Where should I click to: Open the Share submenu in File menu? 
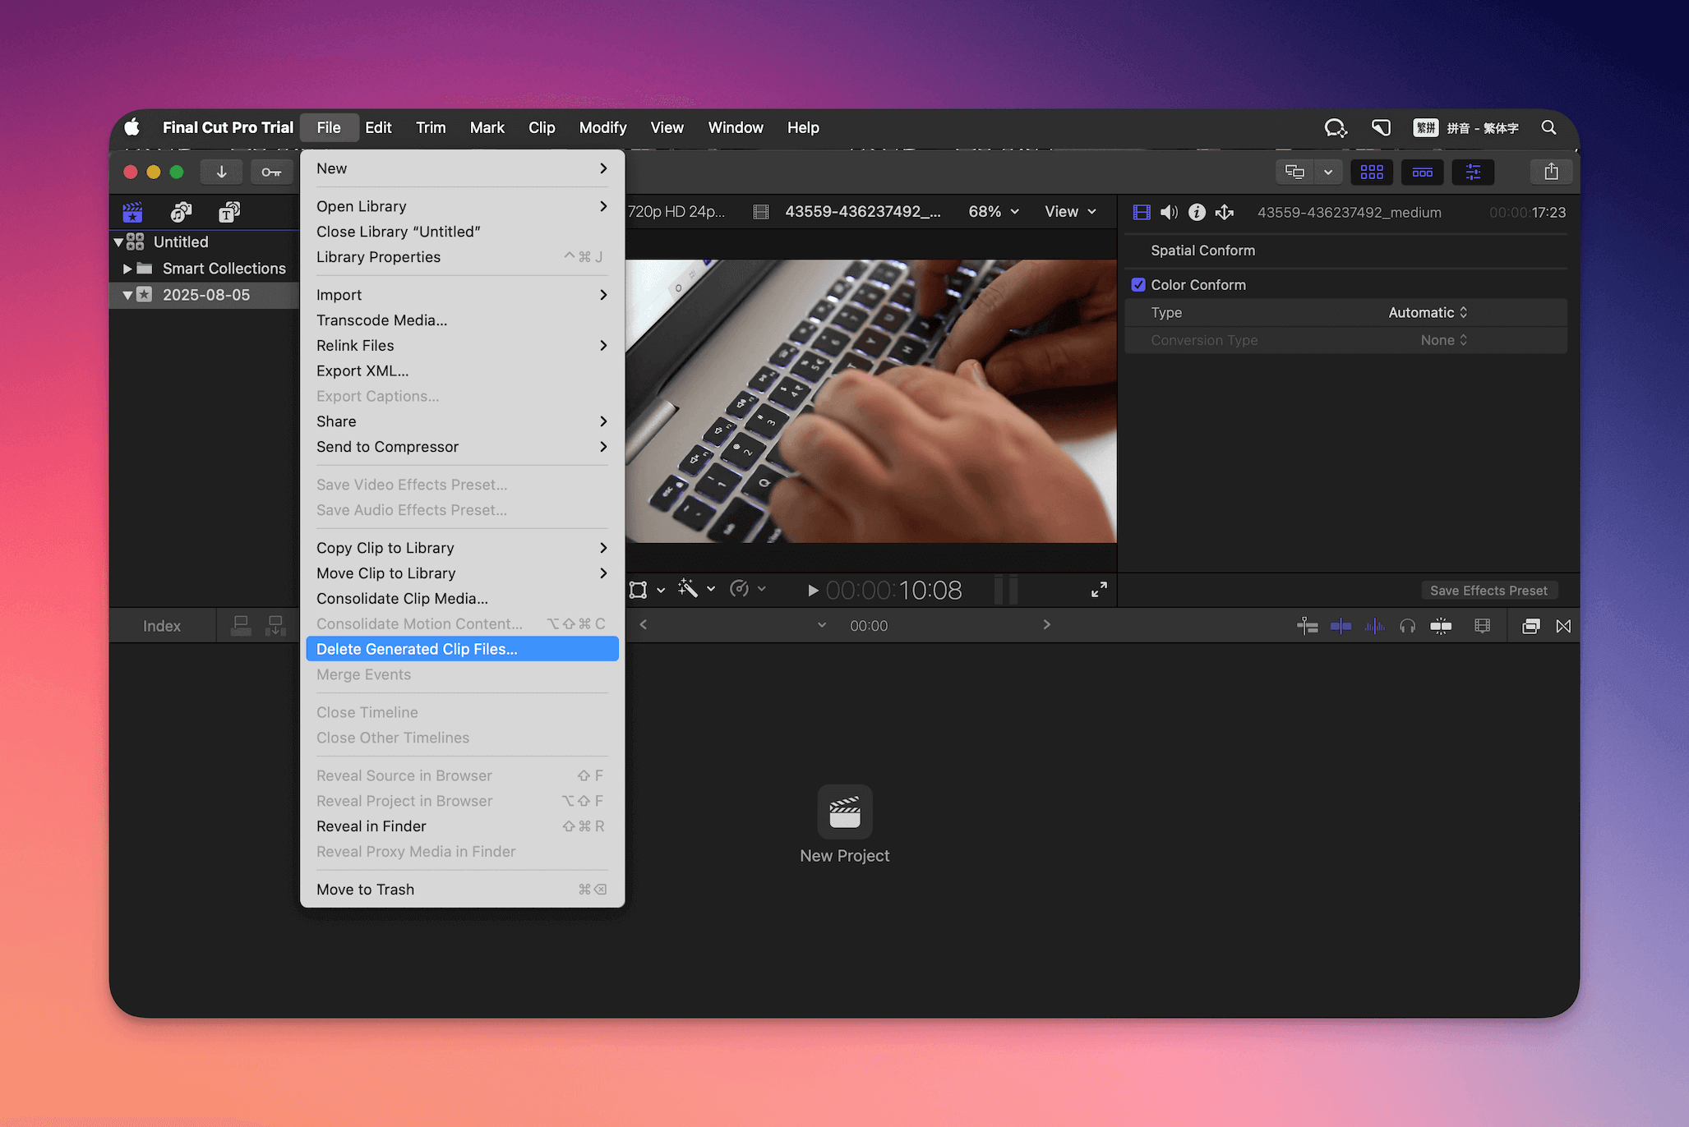click(x=462, y=421)
